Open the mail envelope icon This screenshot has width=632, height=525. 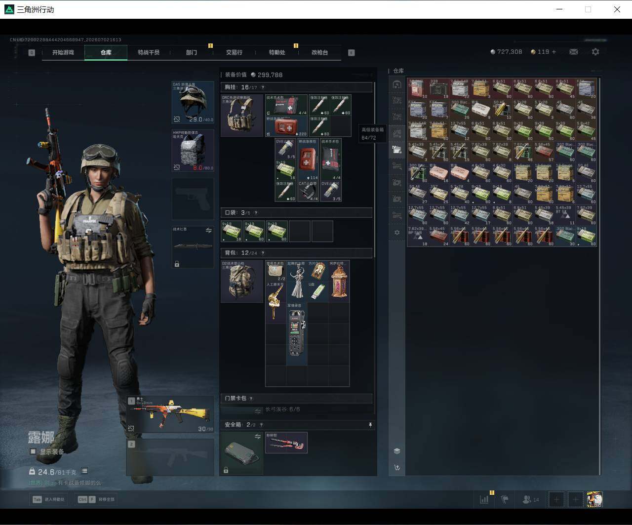point(574,51)
